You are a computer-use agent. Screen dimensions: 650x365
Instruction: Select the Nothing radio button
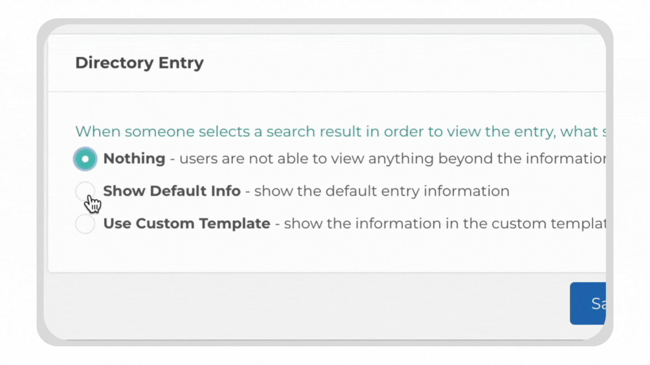tap(85, 159)
